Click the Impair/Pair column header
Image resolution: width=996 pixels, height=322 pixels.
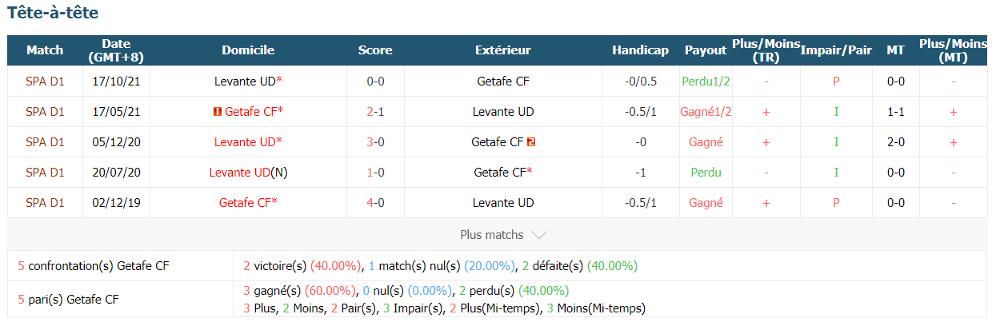coord(836,50)
